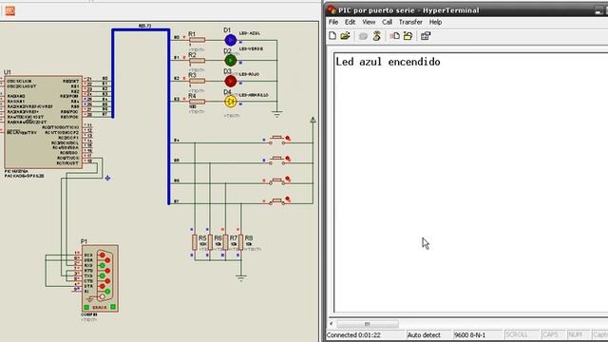Open the Transfer menu in HyperTerminal
Image resolution: width=608 pixels, height=342 pixels.
[410, 22]
